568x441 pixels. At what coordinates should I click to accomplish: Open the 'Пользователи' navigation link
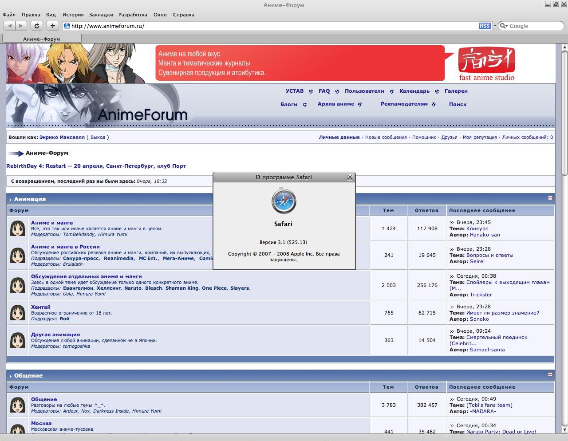pos(364,91)
